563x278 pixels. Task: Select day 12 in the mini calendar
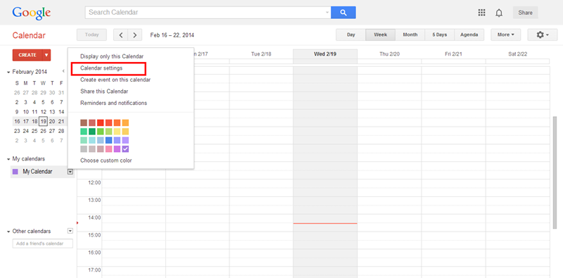point(43,112)
